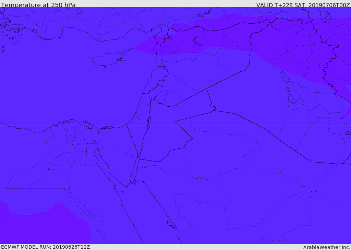Click the 'VALID T+228 SAT. 20190706T00Z' label
351x250 pixels.
pos(303,5)
